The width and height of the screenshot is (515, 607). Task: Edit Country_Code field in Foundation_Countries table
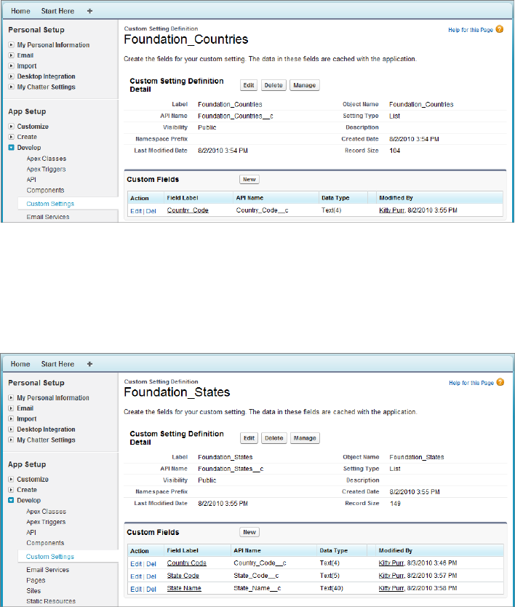(136, 211)
